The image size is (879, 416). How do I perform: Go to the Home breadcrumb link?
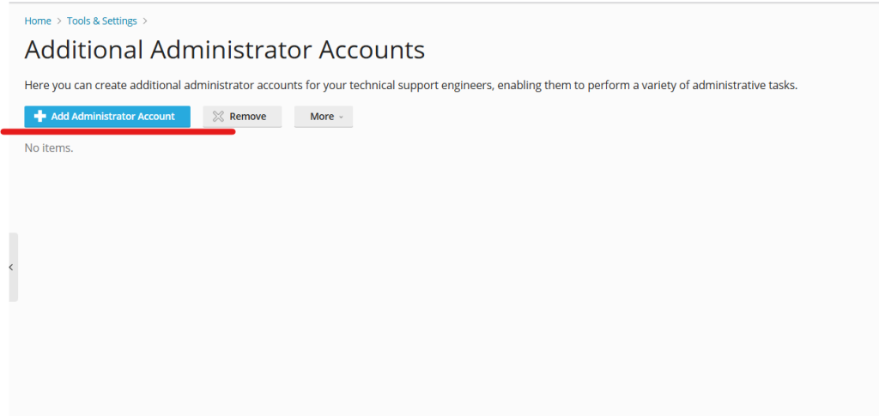pyautogui.click(x=38, y=21)
